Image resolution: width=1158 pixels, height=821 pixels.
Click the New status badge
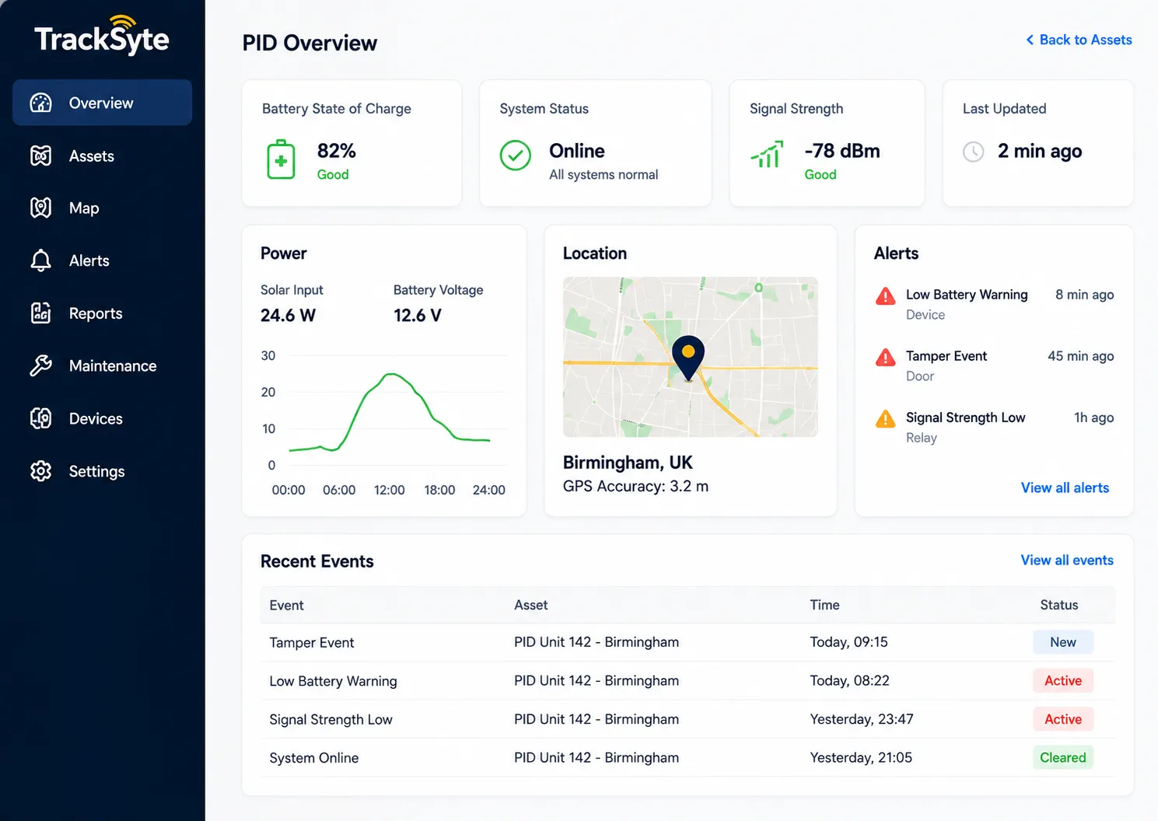(1063, 642)
